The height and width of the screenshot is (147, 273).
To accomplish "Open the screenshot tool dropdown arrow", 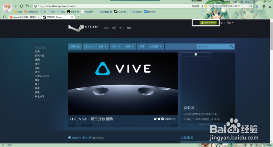I will pos(260,6).
